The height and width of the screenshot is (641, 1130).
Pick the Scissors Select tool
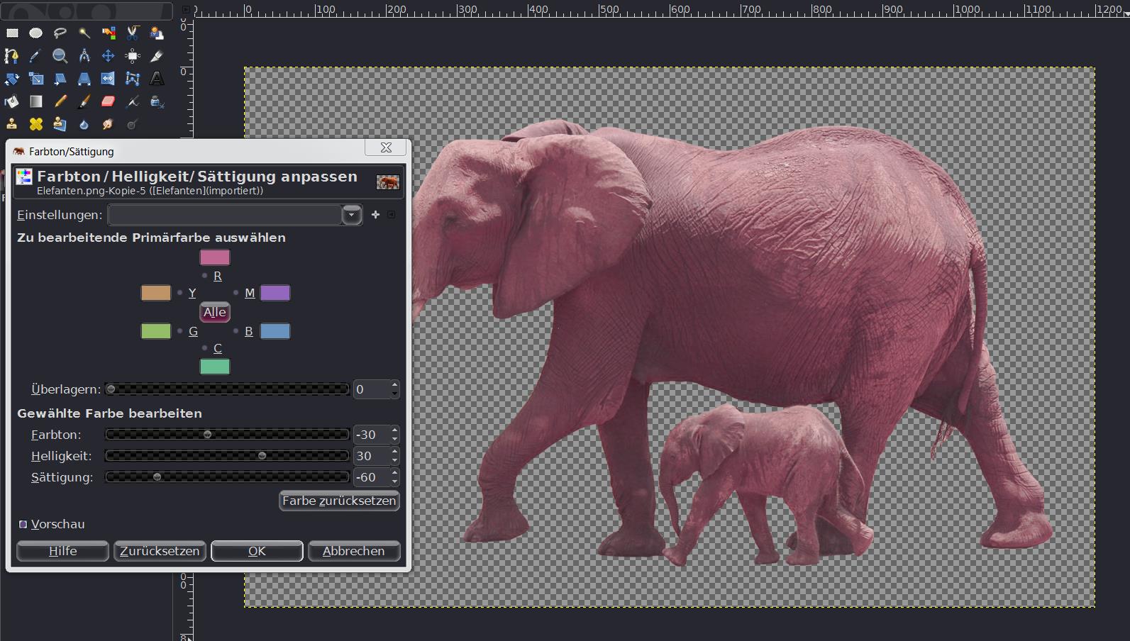133,33
